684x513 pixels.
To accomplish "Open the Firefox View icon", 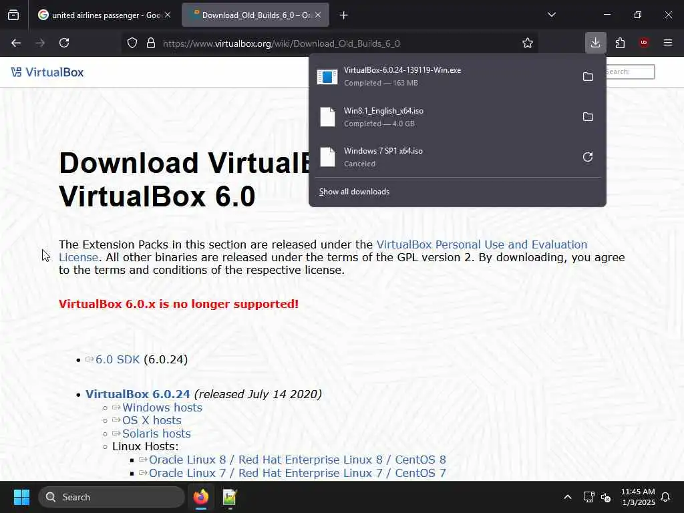I will (x=13, y=15).
